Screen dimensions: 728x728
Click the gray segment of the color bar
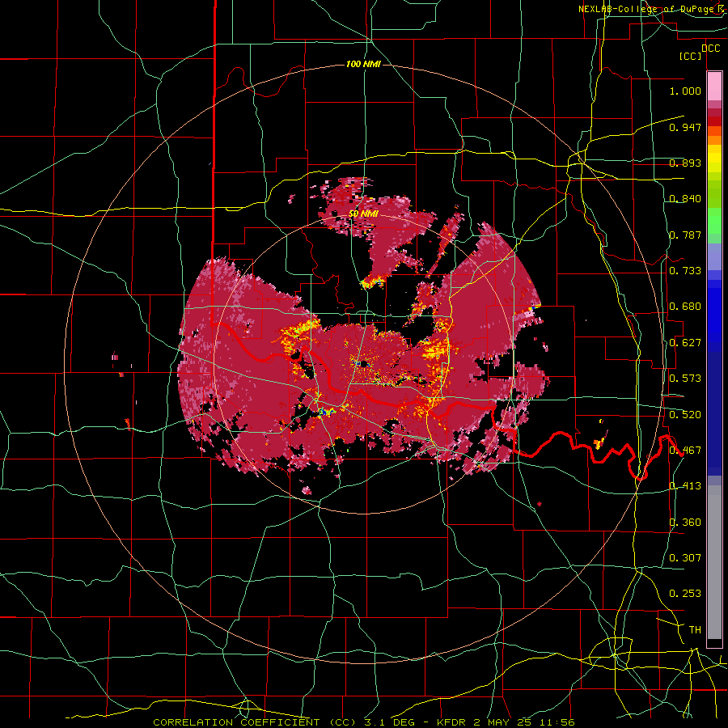click(x=714, y=564)
